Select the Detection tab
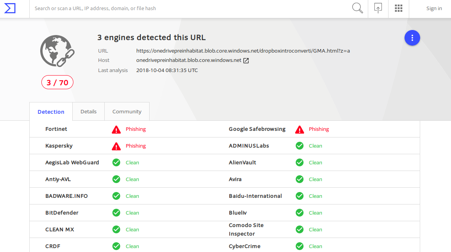This screenshot has height=252, width=451. [x=51, y=112]
